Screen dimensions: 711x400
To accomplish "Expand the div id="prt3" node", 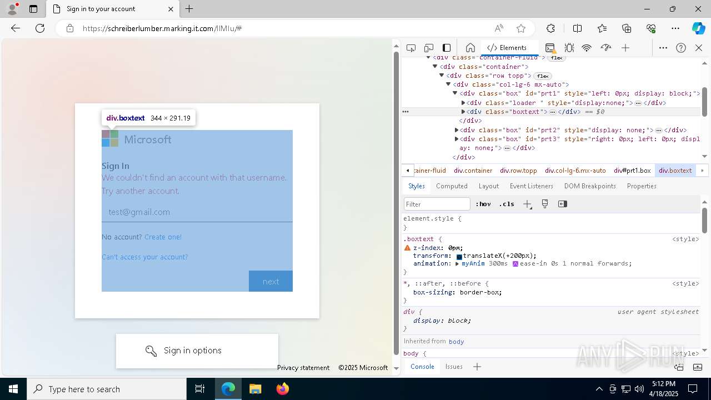I will tap(457, 139).
